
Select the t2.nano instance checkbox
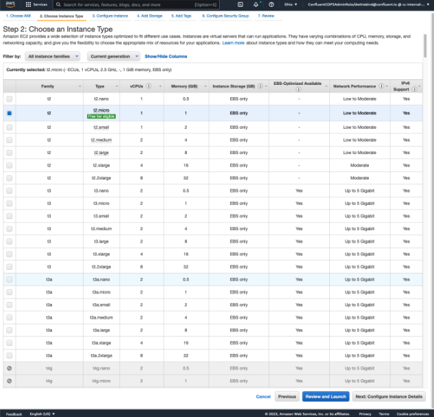coord(9,99)
